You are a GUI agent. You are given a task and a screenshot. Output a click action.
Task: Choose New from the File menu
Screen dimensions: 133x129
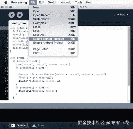coord(53,7)
